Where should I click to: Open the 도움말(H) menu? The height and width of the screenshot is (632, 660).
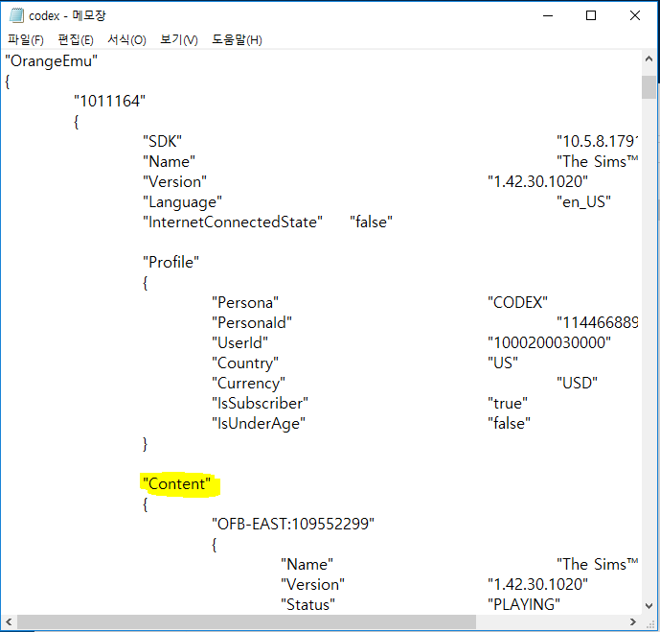coord(237,40)
